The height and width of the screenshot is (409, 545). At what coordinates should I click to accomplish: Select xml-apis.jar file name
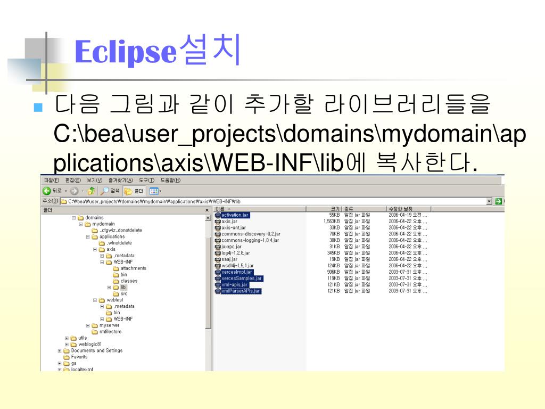coord(235,285)
